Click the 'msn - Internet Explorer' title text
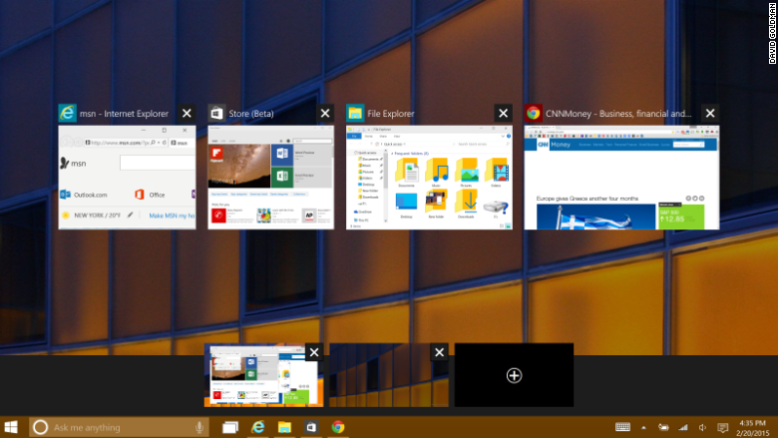This screenshot has width=778, height=438. pyautogui.click(x=124, y=114)
